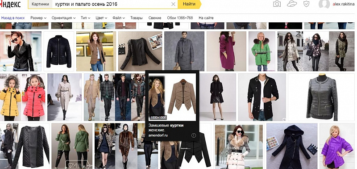Select the Товары filter
Screen dimensions: 357x169
137,18
